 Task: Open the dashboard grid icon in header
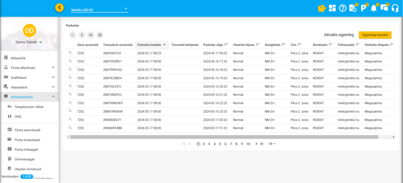tap(332, 8)
